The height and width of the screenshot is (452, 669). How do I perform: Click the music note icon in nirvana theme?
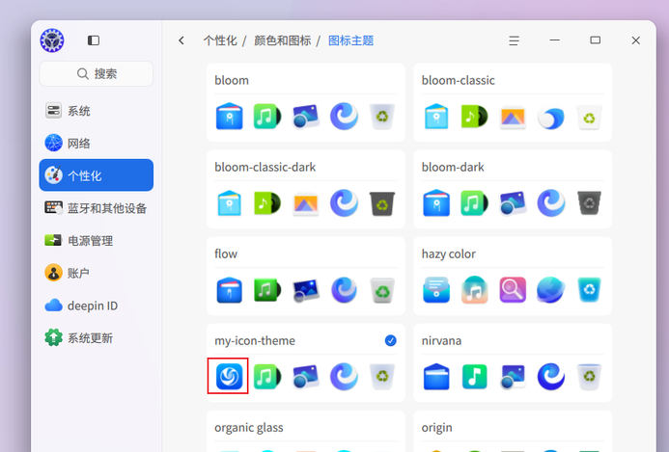[474, 377]
